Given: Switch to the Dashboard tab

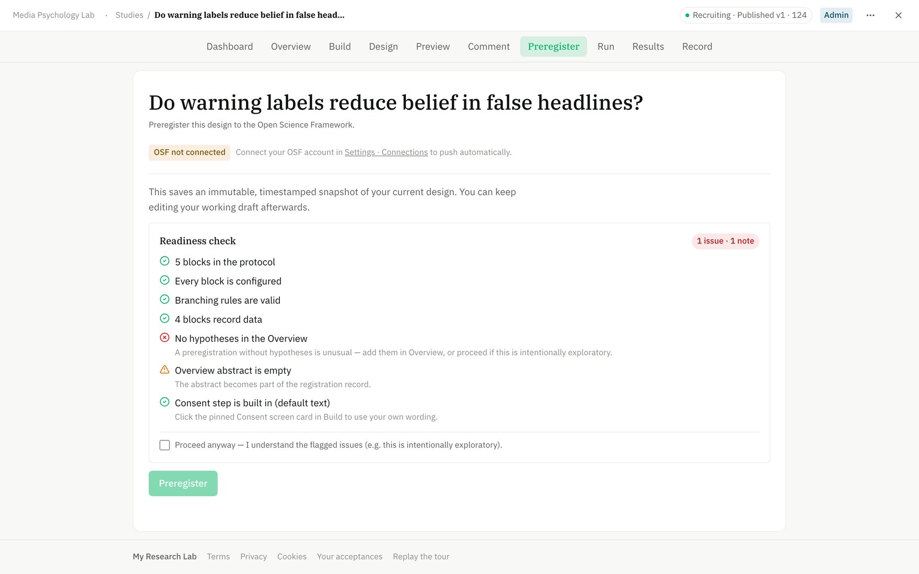Looking at the screenshot, I should [230, 46].
